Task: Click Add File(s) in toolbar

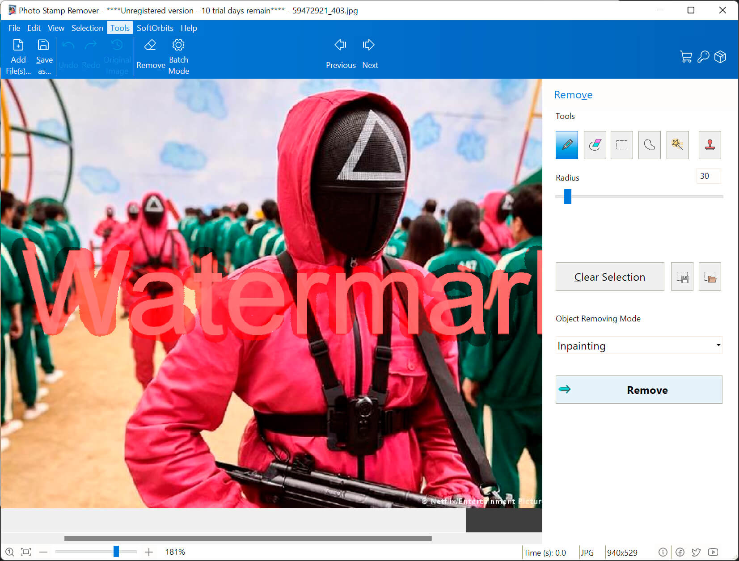Action: (x=18, y=57)
